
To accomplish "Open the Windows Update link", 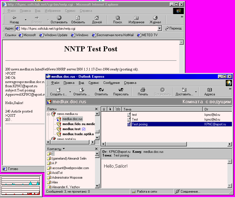I will click(x=53, y=35).
